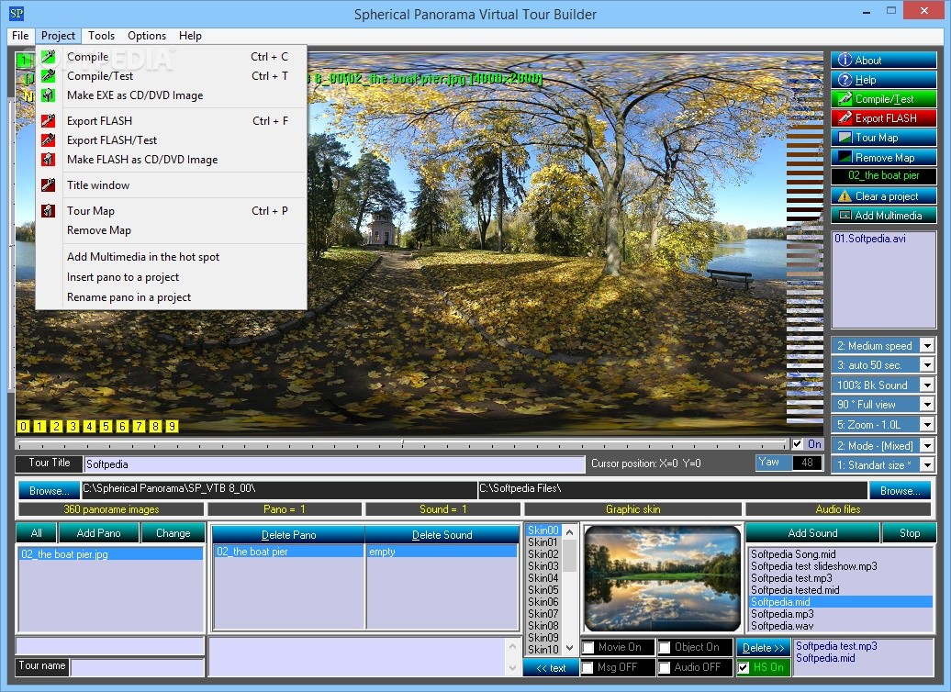
Task: Open the Zoom - 1.0L dropdown
Action: coord(927,425)
